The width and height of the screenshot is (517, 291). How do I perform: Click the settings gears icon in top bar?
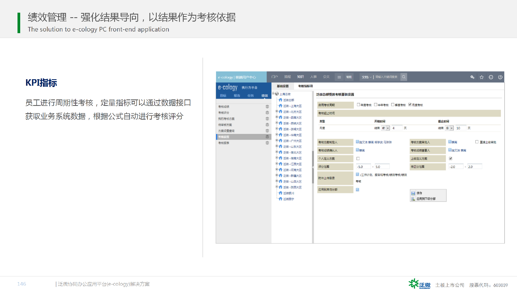pos(472,77)
